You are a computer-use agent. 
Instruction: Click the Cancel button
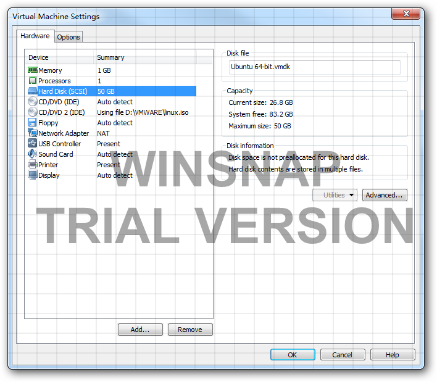pos(343,355)
